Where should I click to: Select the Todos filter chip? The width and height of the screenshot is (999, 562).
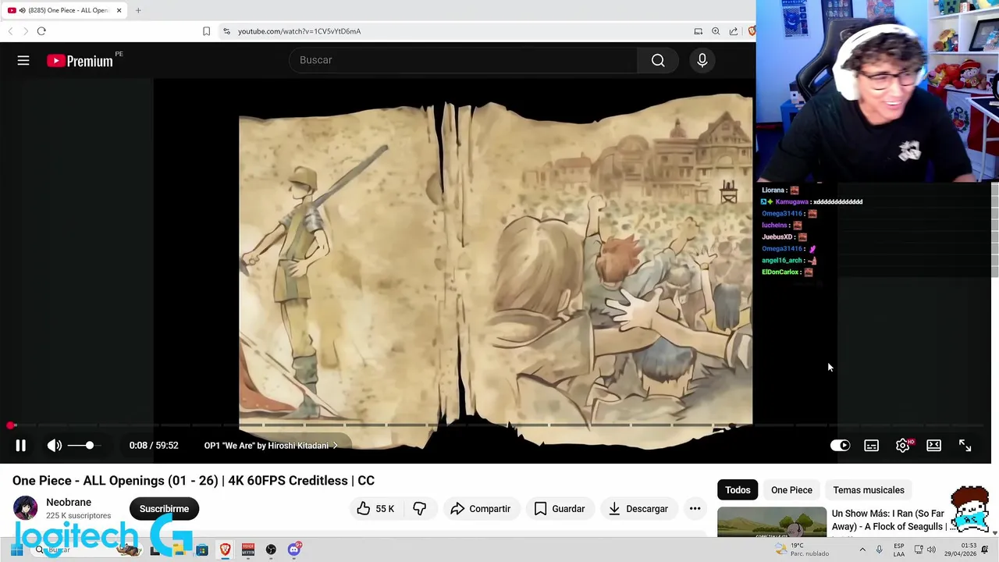[x=738, y=489]
